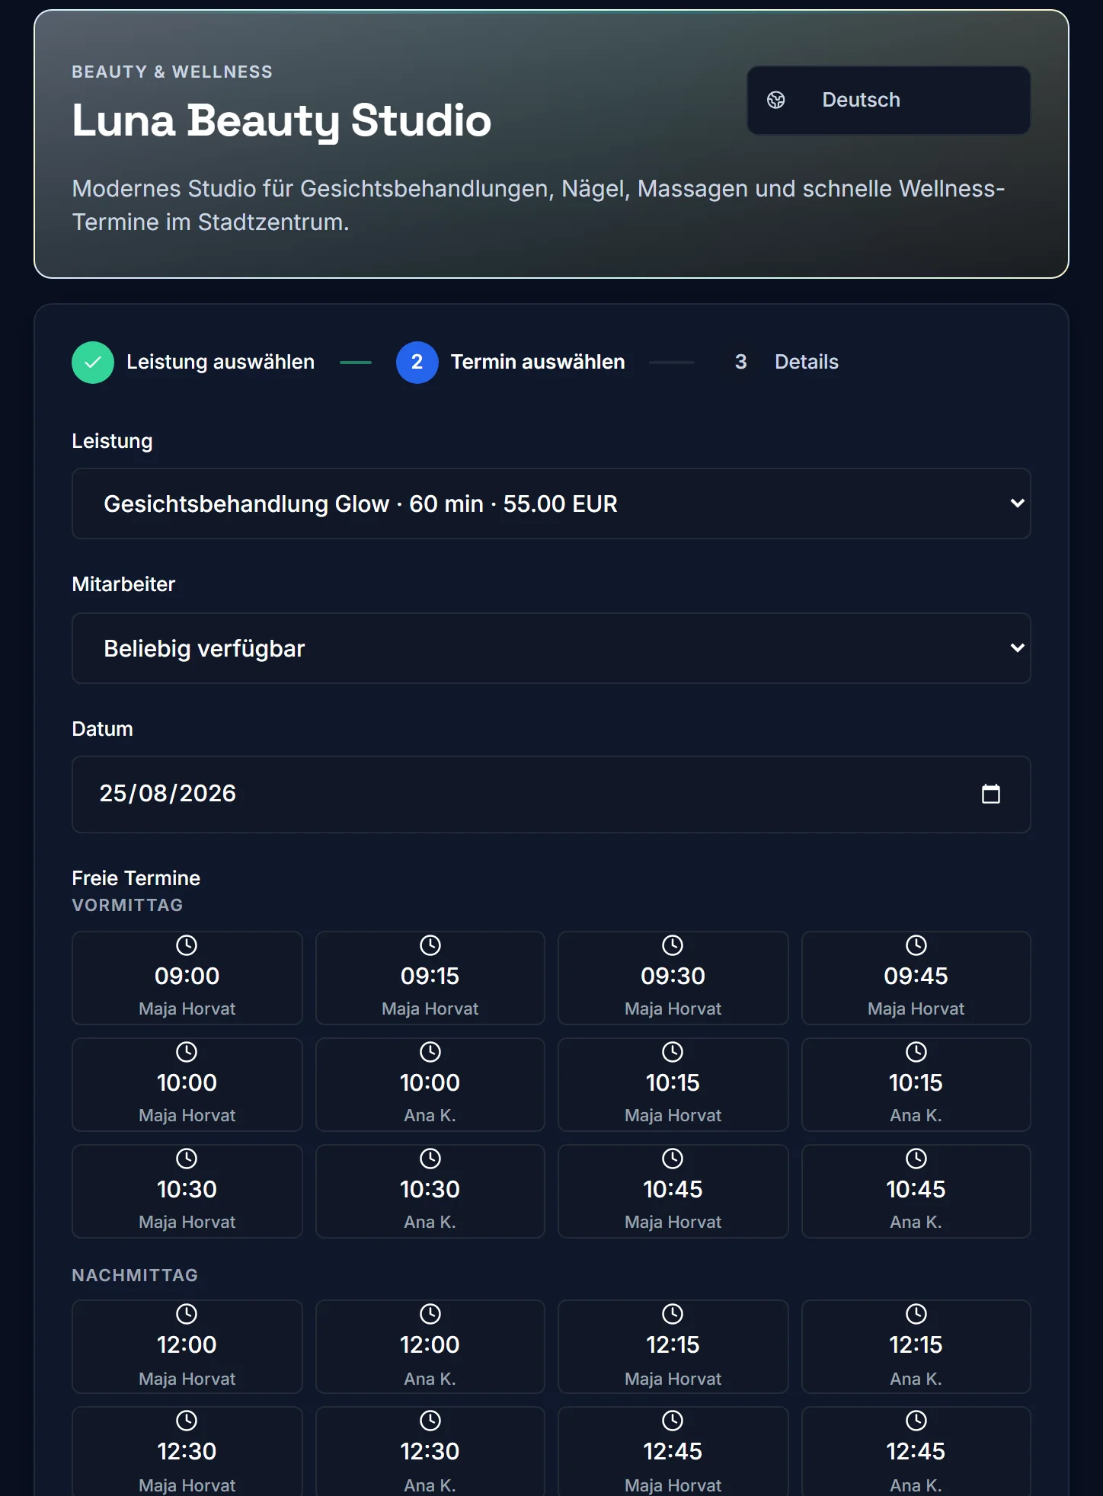Click the clock icon on 12:15 Ana K. slot

pyautogui.click(x=916, y=1314)
